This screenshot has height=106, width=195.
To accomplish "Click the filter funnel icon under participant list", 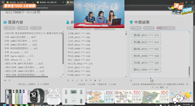I will [x=91, y=81].
